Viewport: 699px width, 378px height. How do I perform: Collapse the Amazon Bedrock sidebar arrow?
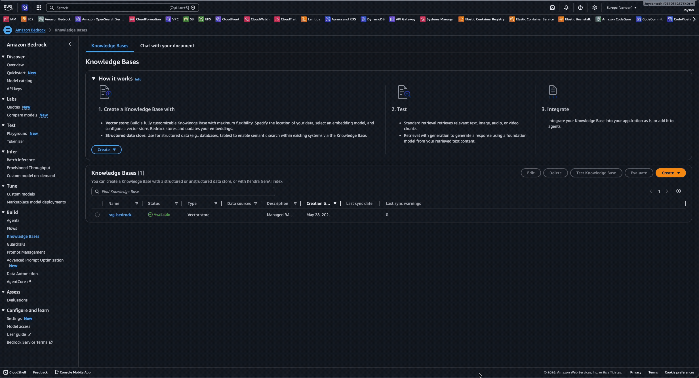pyautogui.click(x=70, y=44)
